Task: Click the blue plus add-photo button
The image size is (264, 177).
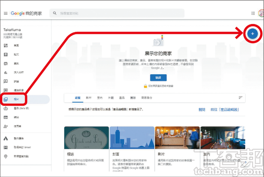Action: click(x=253, y=33)
